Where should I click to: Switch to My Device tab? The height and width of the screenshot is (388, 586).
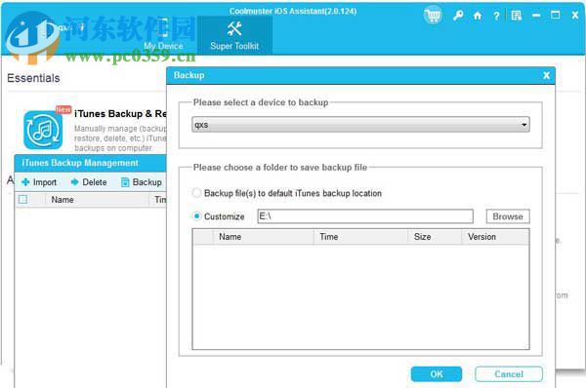[x=163, y=35]
